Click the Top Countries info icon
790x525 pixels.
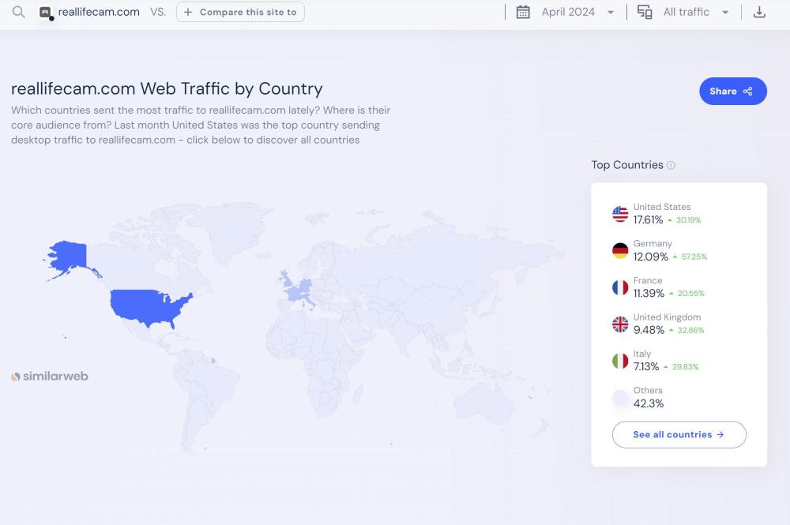tap(671, 165)
